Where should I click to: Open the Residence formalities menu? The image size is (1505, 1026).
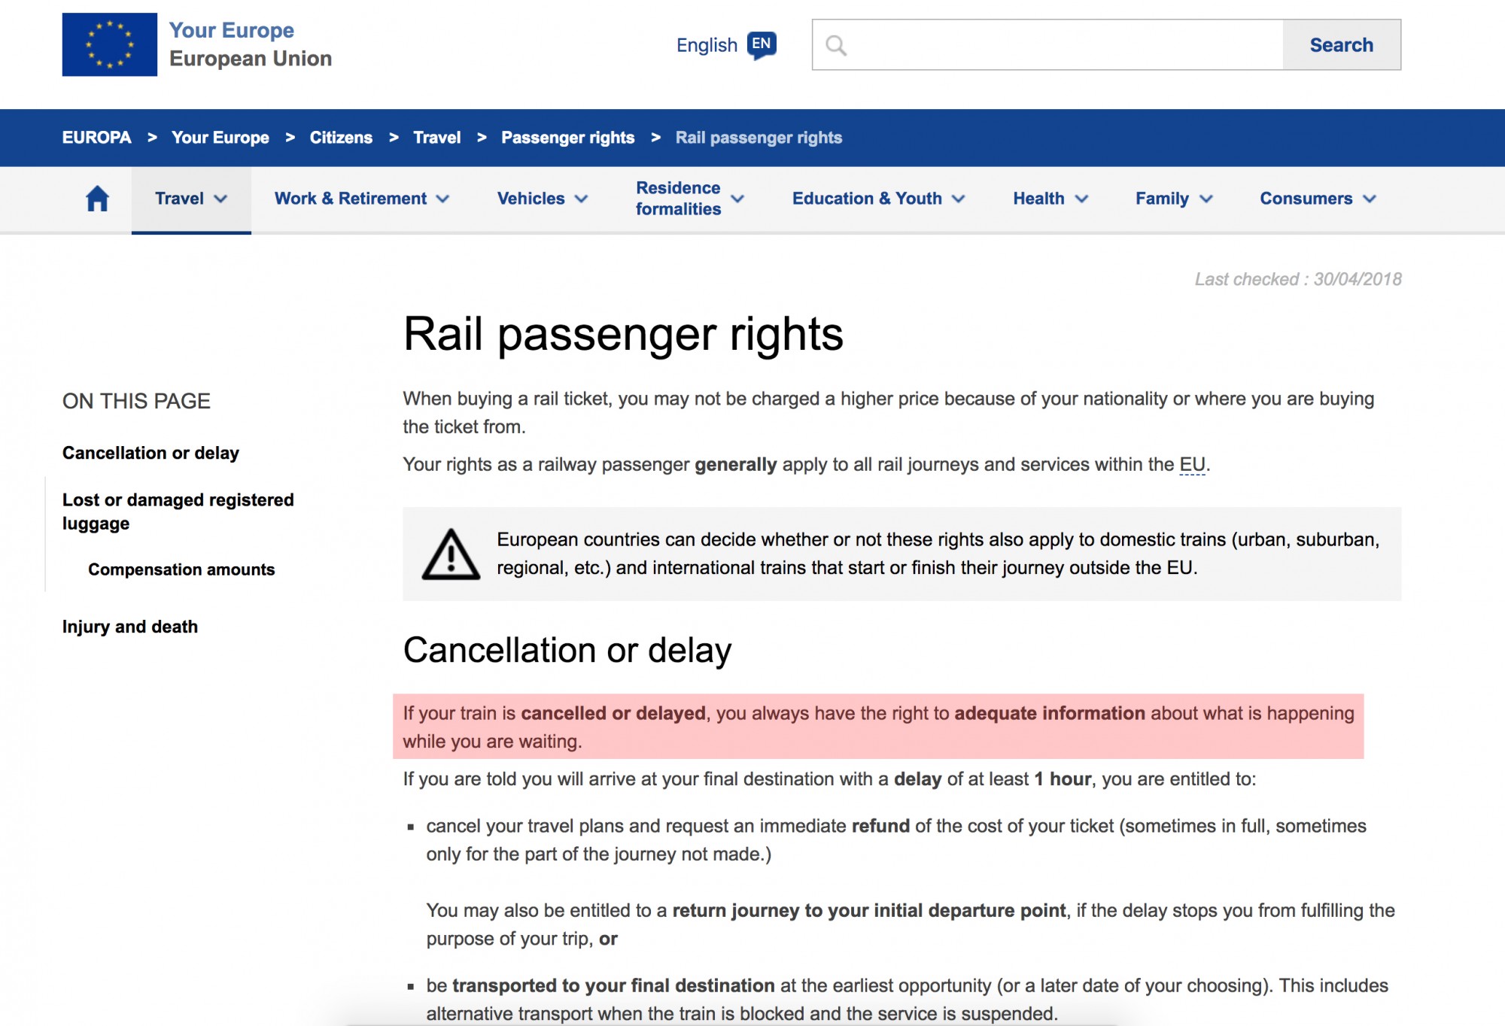point(689,199)
